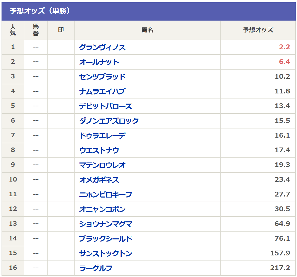Open the ドゥラエレーデ horse link
The width and height of the screenshot is (297, 277).
(x=102, y=136)
